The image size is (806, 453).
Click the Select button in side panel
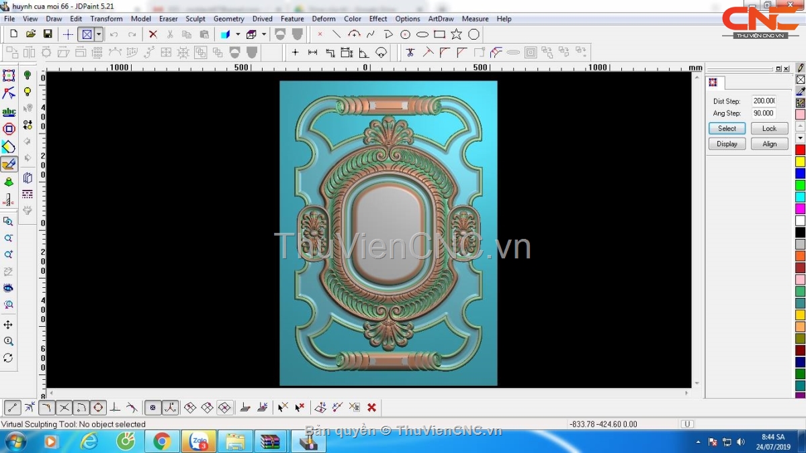727,128
